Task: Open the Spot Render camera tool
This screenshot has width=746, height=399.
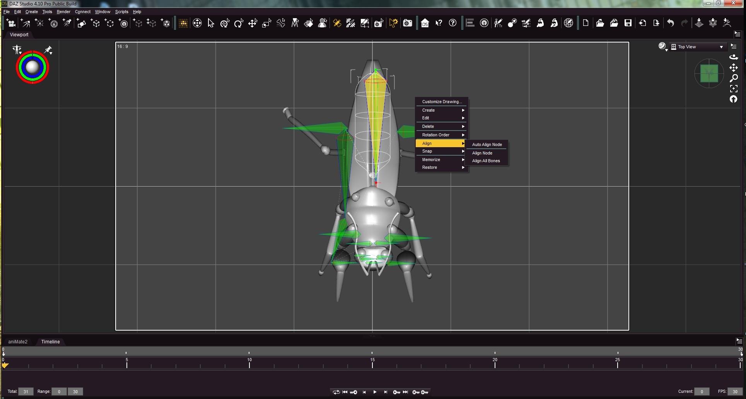Action: tap(379, 23)
